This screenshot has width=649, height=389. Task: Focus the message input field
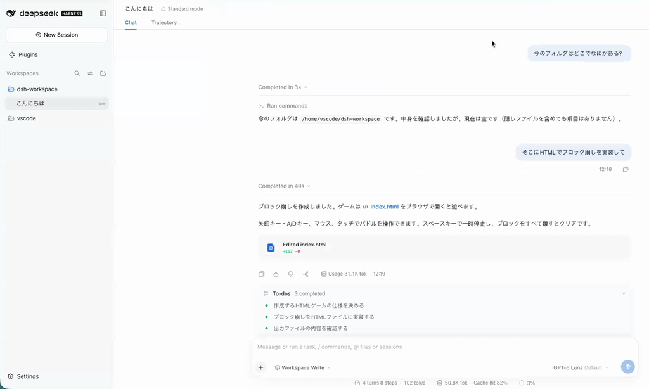pos(444,347)
